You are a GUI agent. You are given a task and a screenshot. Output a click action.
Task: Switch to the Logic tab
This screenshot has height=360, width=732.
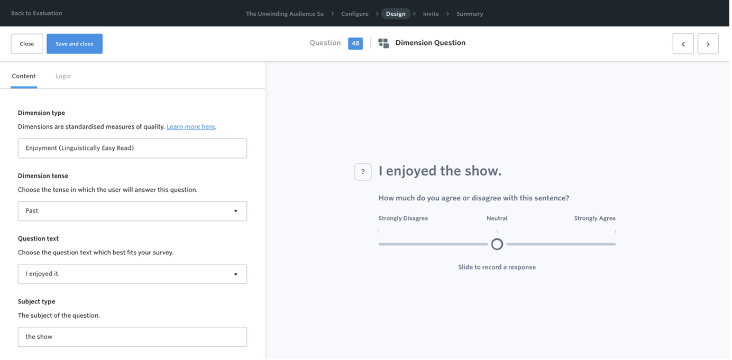[x=63, y=76]
